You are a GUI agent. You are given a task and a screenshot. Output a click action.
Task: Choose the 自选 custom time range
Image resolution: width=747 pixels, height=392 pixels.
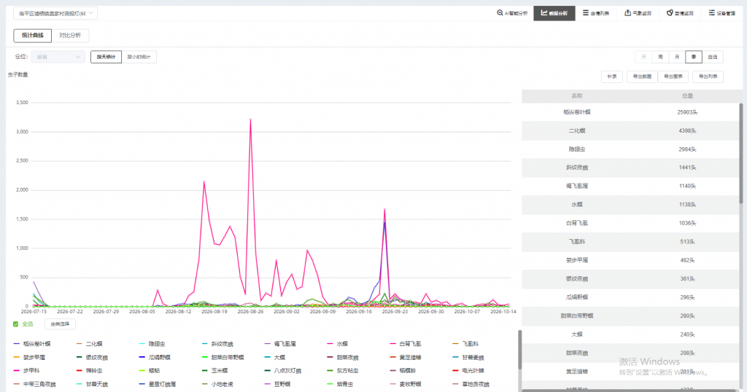point(713,57)
